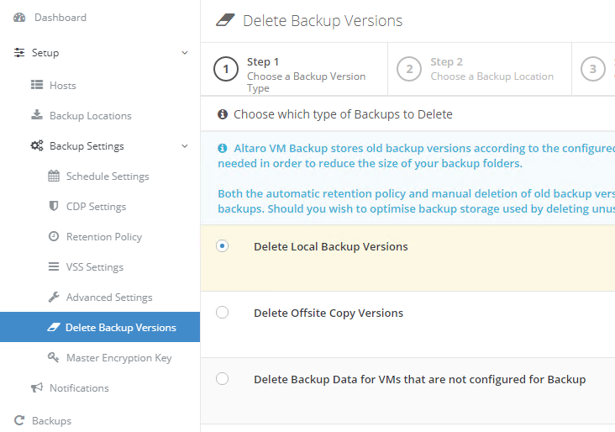
Task: Select Delete Offsite Copy Versions radio button
Action: coord(222,313)
